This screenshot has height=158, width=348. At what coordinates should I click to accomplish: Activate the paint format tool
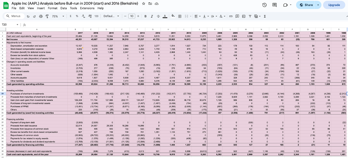(x=47, y=16)
